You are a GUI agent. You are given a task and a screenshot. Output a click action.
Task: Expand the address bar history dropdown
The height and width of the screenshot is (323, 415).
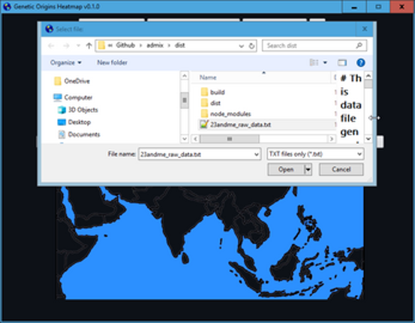tap(241, 46)
